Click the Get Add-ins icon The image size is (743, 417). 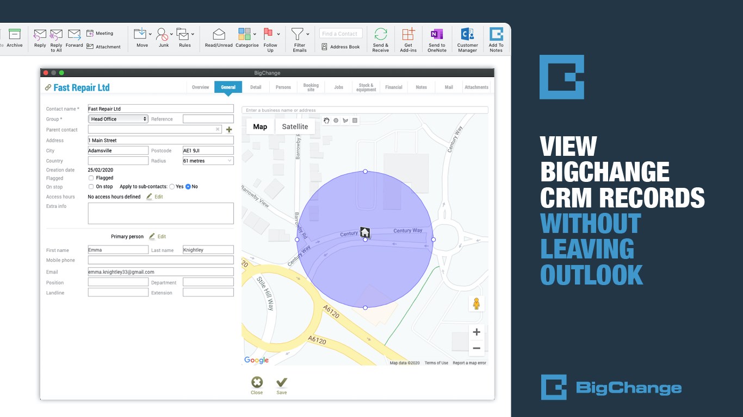(408, 34)
